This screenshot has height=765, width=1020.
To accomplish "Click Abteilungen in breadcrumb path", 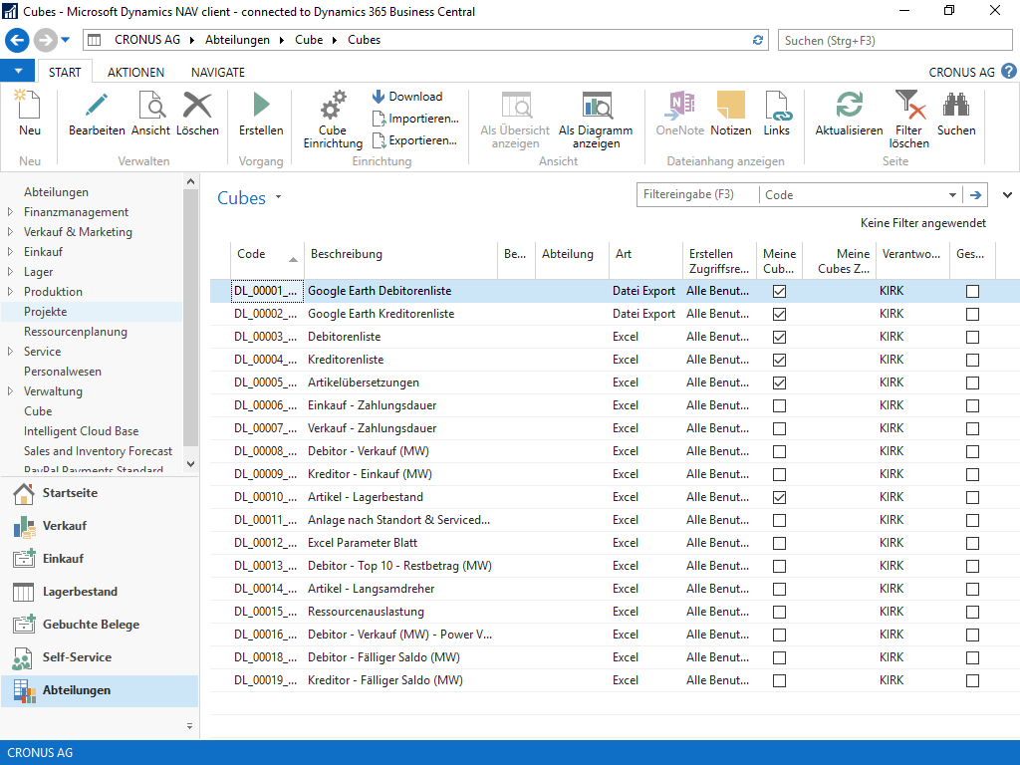I will pos(237,40).
